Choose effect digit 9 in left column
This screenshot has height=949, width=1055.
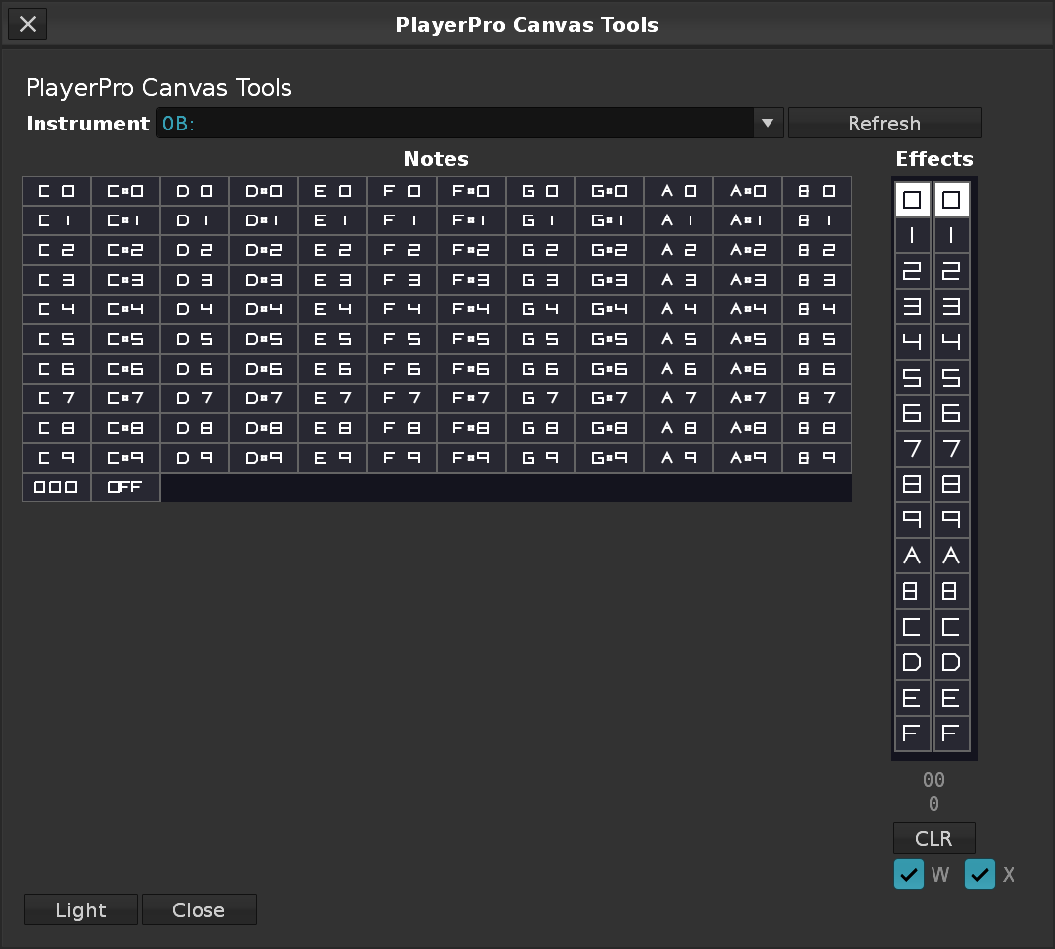click(x=913, y=520)
